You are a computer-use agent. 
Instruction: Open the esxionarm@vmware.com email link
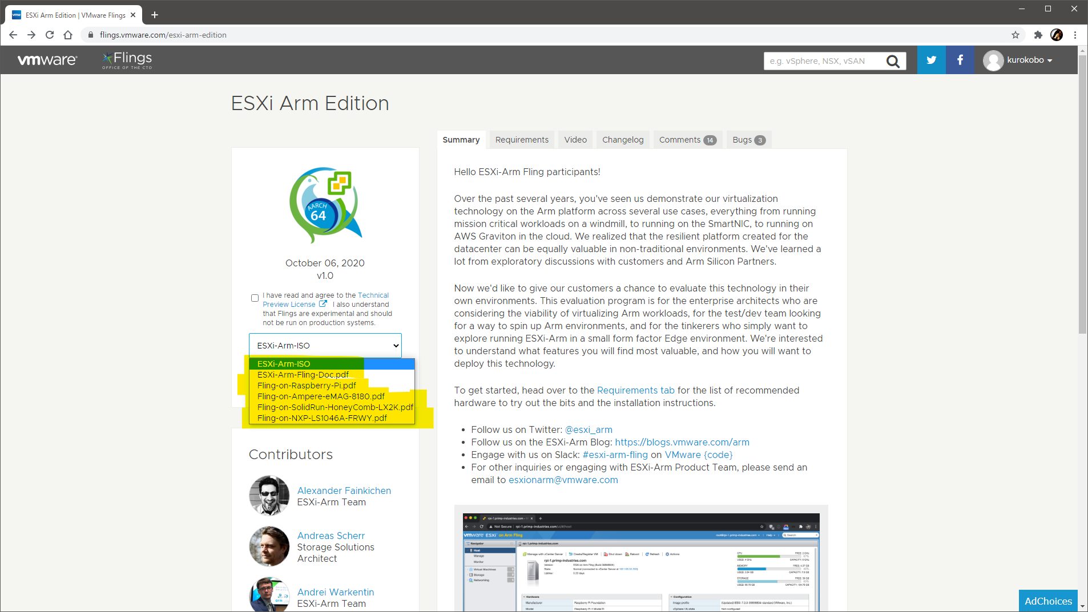pos(563,480)
